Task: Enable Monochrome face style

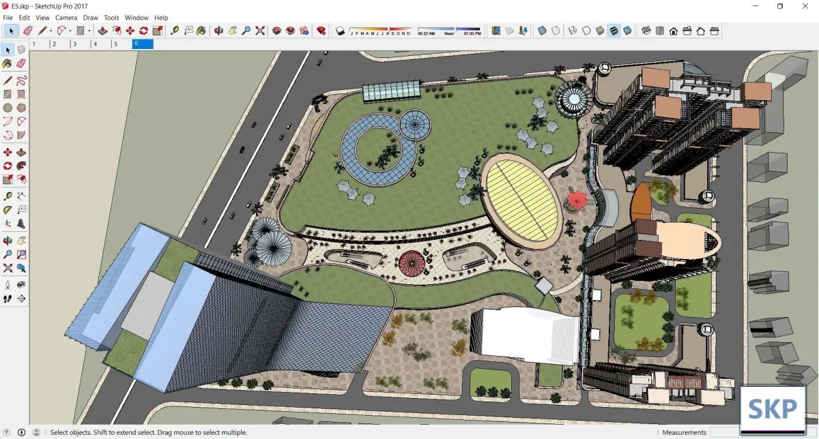Action: pyautogui.click(x=627, y=31)
